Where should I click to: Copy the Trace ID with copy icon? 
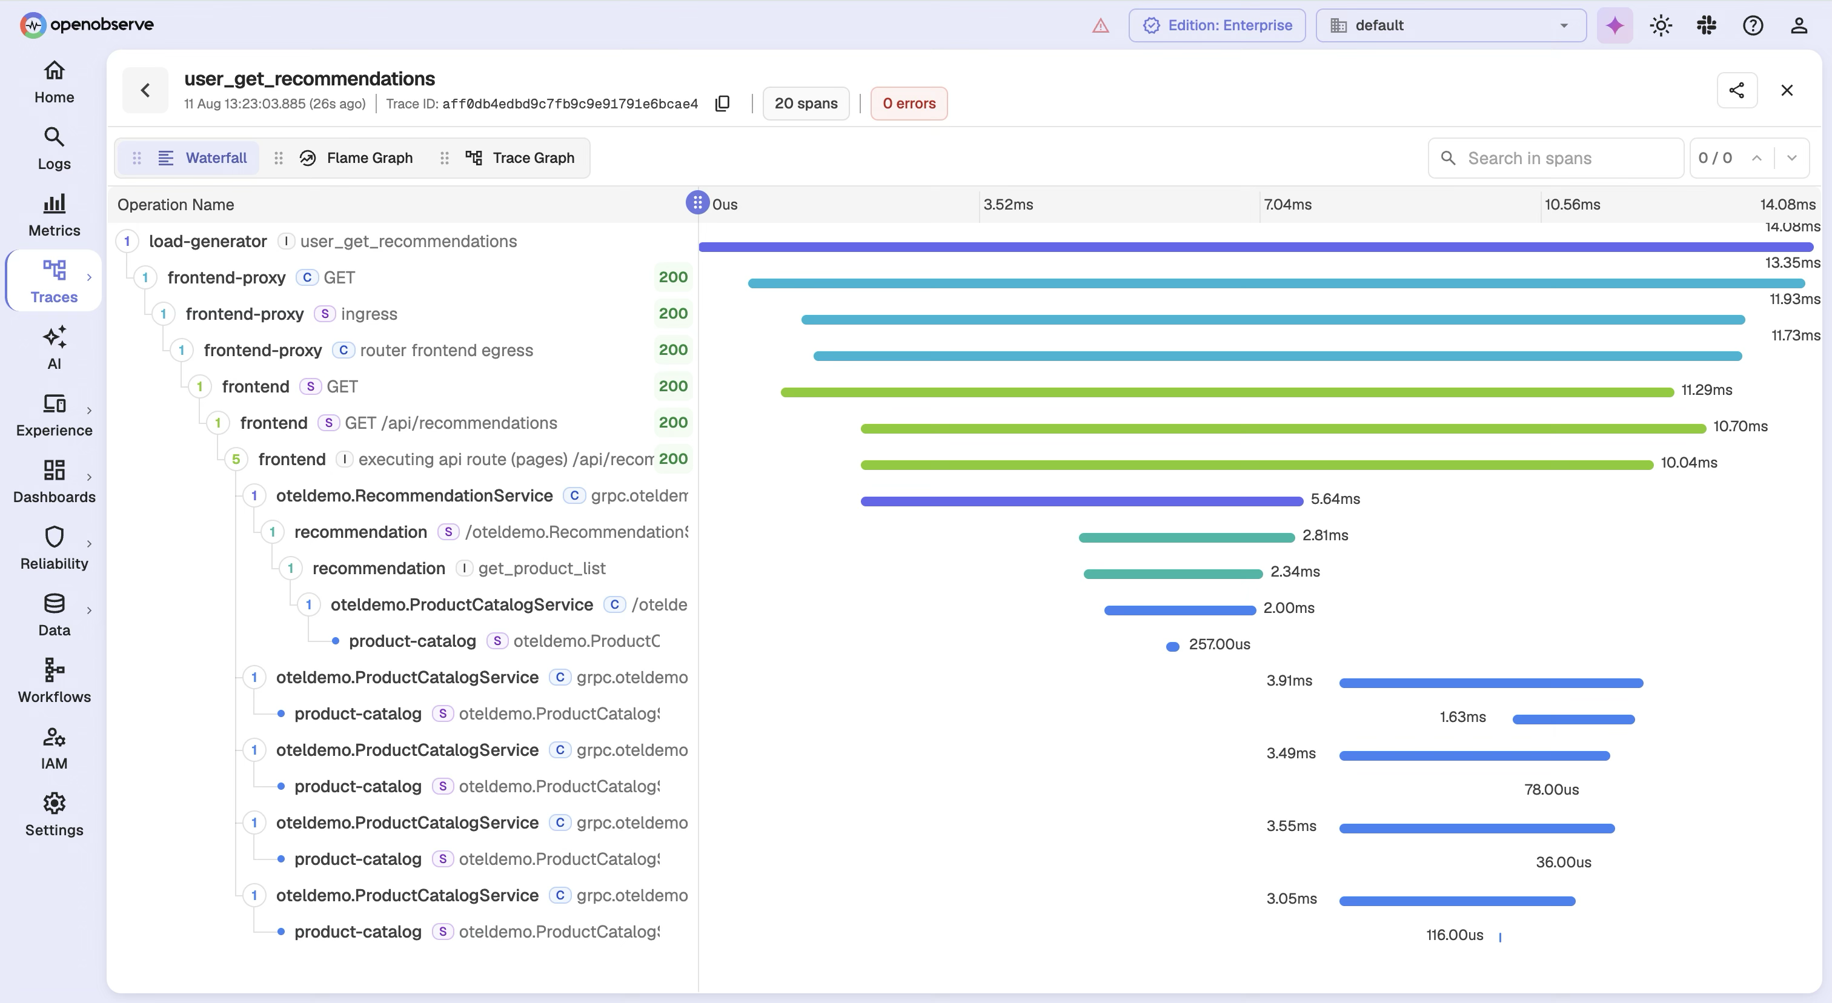pyautogui.click(x=723, y=104)
